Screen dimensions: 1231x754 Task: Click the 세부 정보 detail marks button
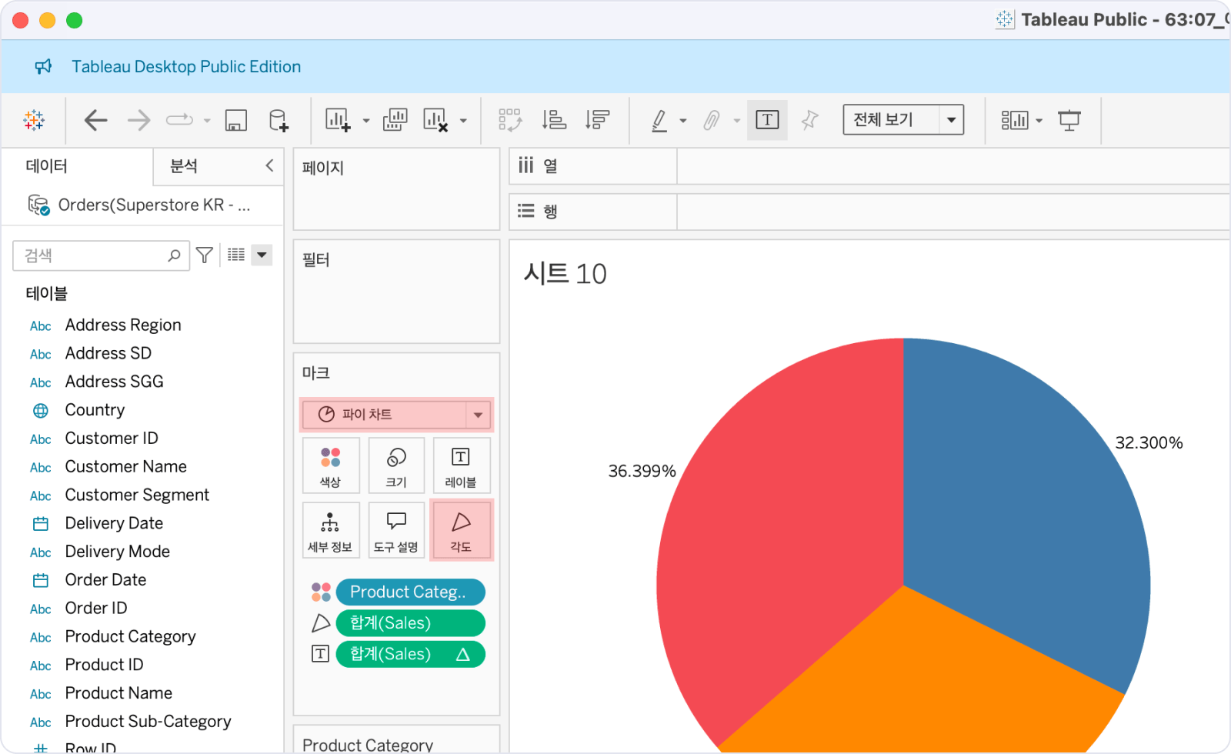[331, 530]
